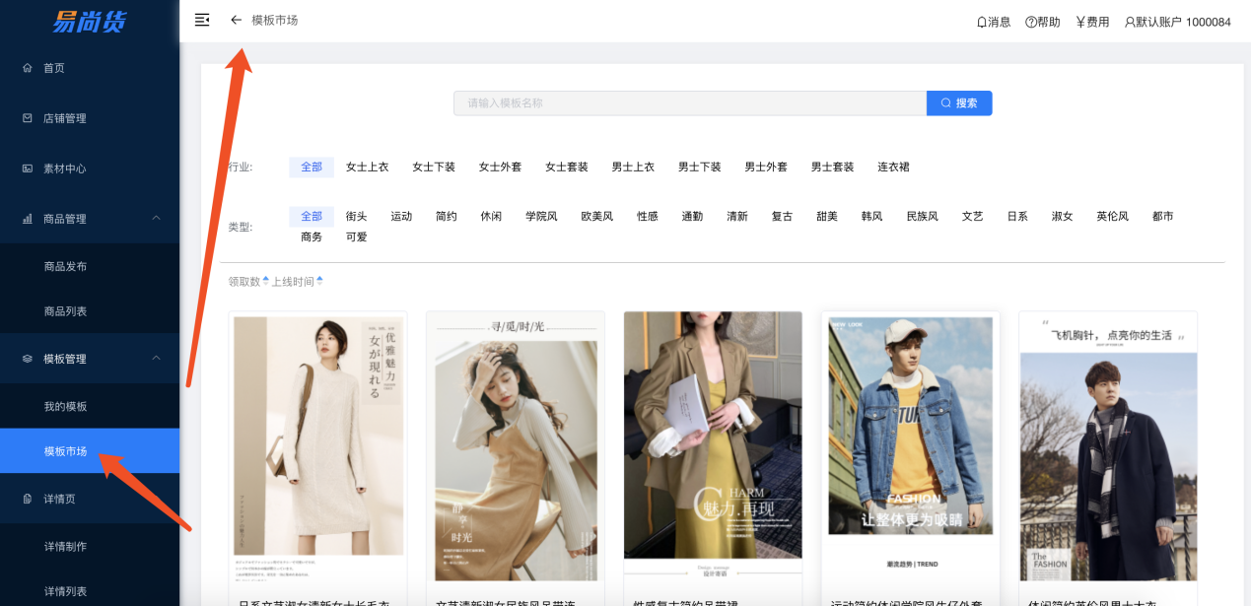The height and width of the screenshot is (606, 1251).
Task: Open the 默认账户 1000084 account menu
Action: click(1177, 22)
